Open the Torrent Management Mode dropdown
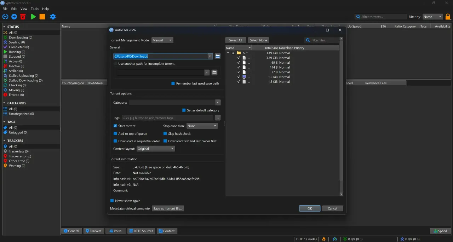The width and height of the screenshot is (453, 242). point(162,40)
